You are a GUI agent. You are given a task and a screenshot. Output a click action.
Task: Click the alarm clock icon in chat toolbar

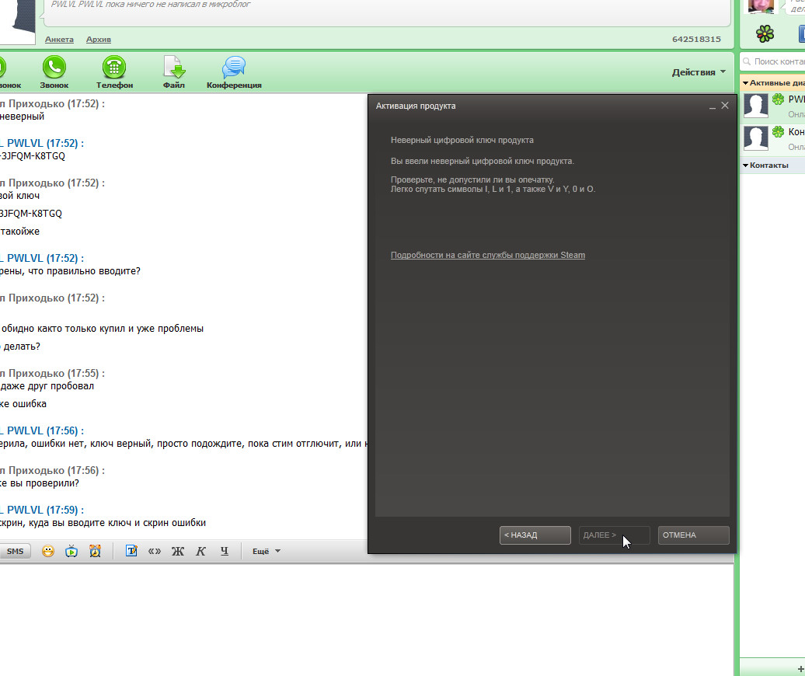(x=95, y=551)
